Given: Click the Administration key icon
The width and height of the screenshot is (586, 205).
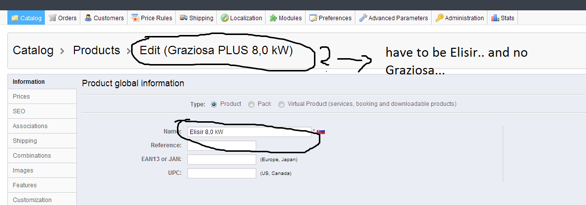Looking at the screenshot, I should pos(440,18).
